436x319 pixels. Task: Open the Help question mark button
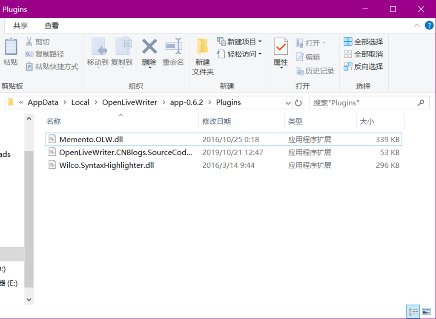[428, 25]
